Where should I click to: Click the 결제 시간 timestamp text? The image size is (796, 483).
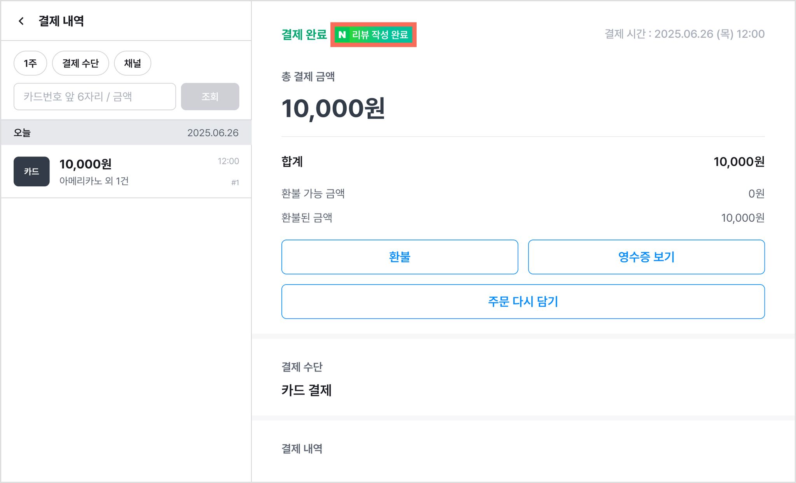(684, 34)
